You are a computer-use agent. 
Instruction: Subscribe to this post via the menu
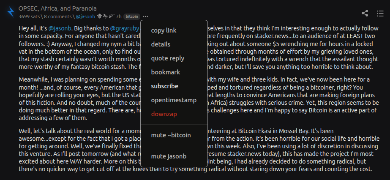coord(164,86)
